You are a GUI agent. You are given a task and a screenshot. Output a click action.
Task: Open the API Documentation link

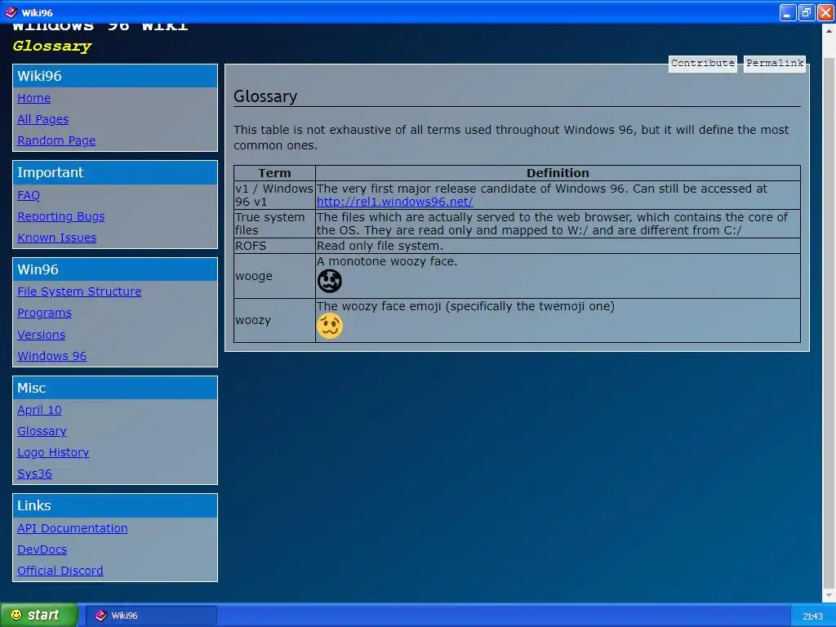click(x=73, y=528)
